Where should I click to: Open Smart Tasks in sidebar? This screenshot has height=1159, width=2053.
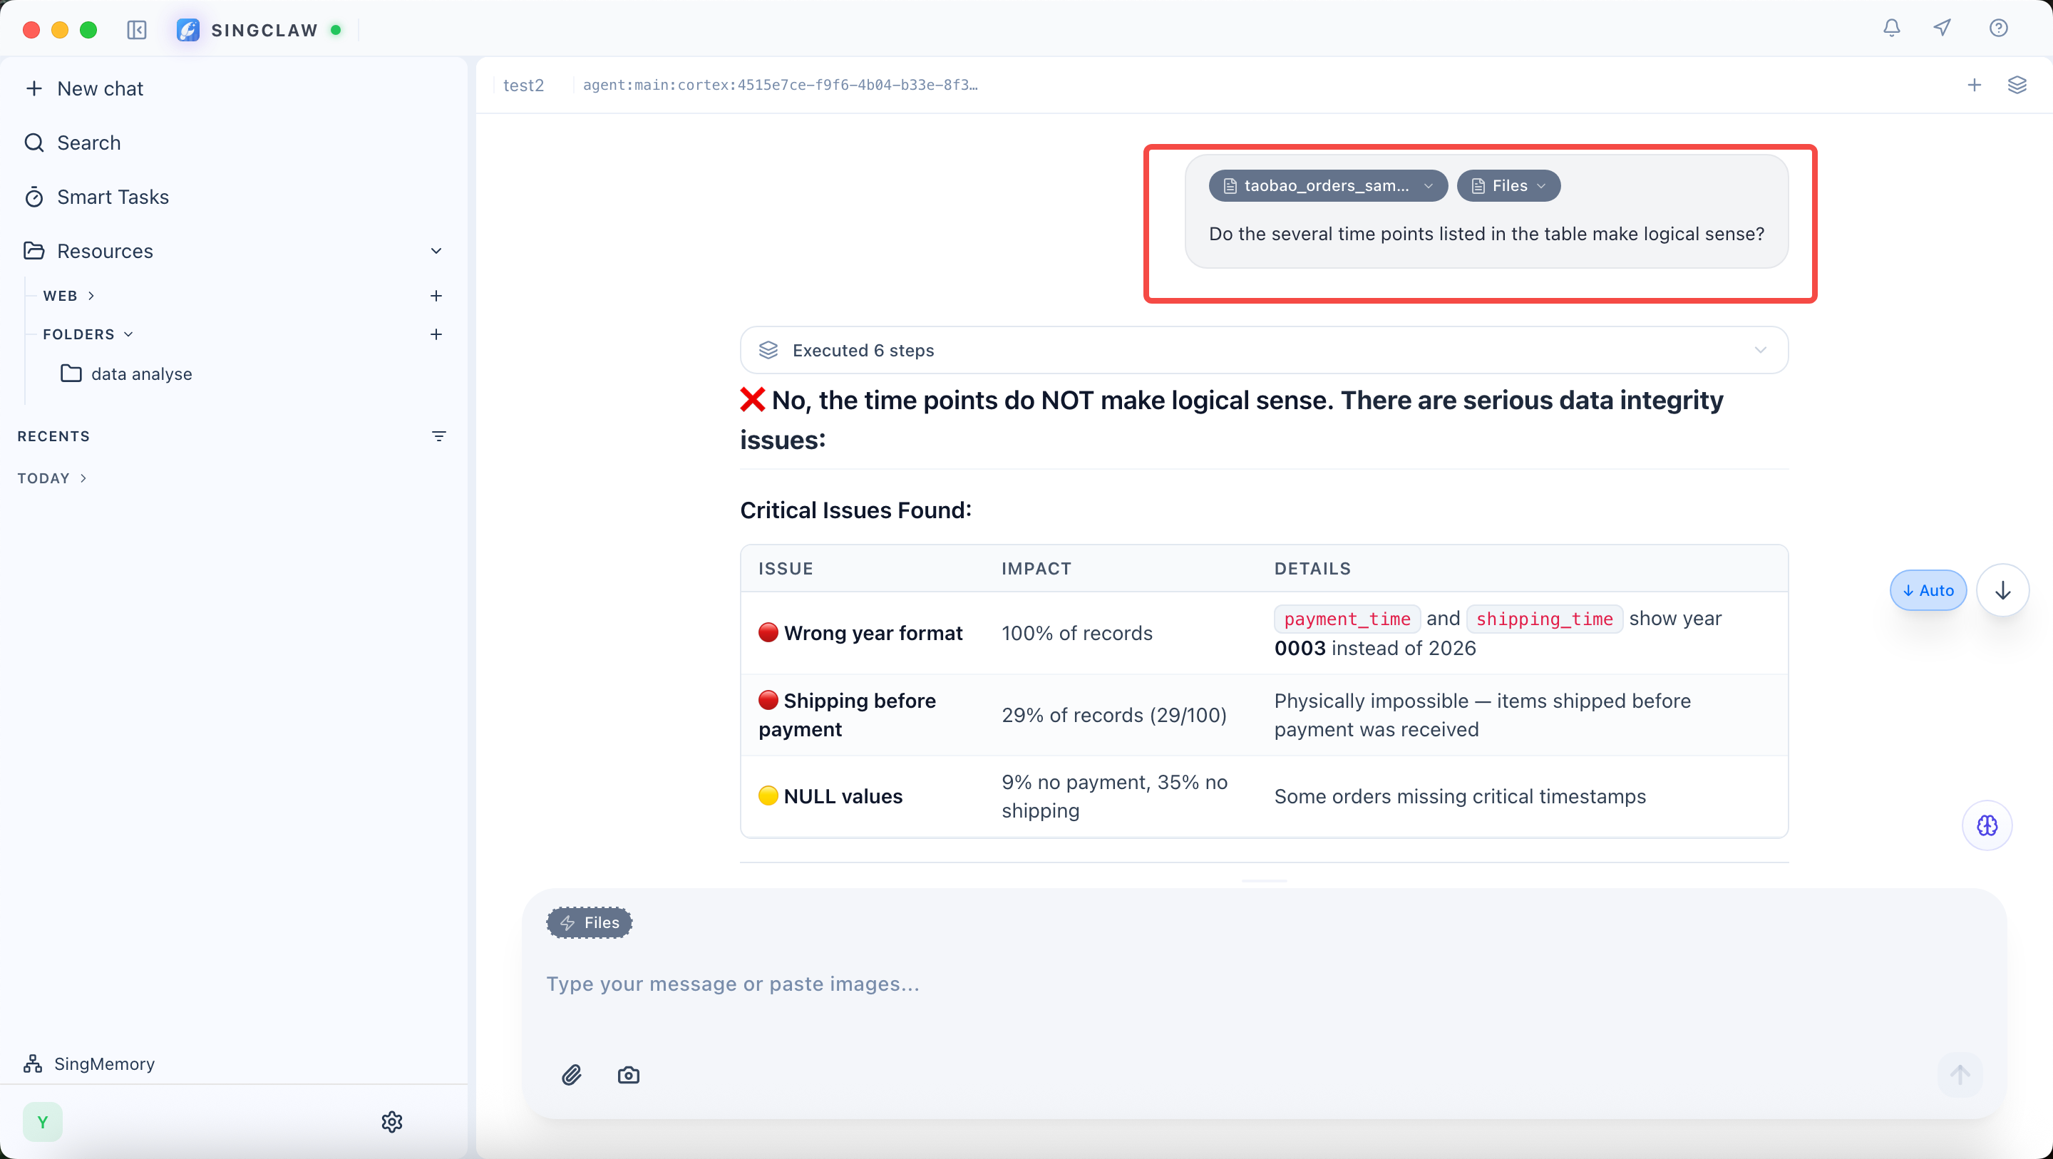(x=113, y=197)
